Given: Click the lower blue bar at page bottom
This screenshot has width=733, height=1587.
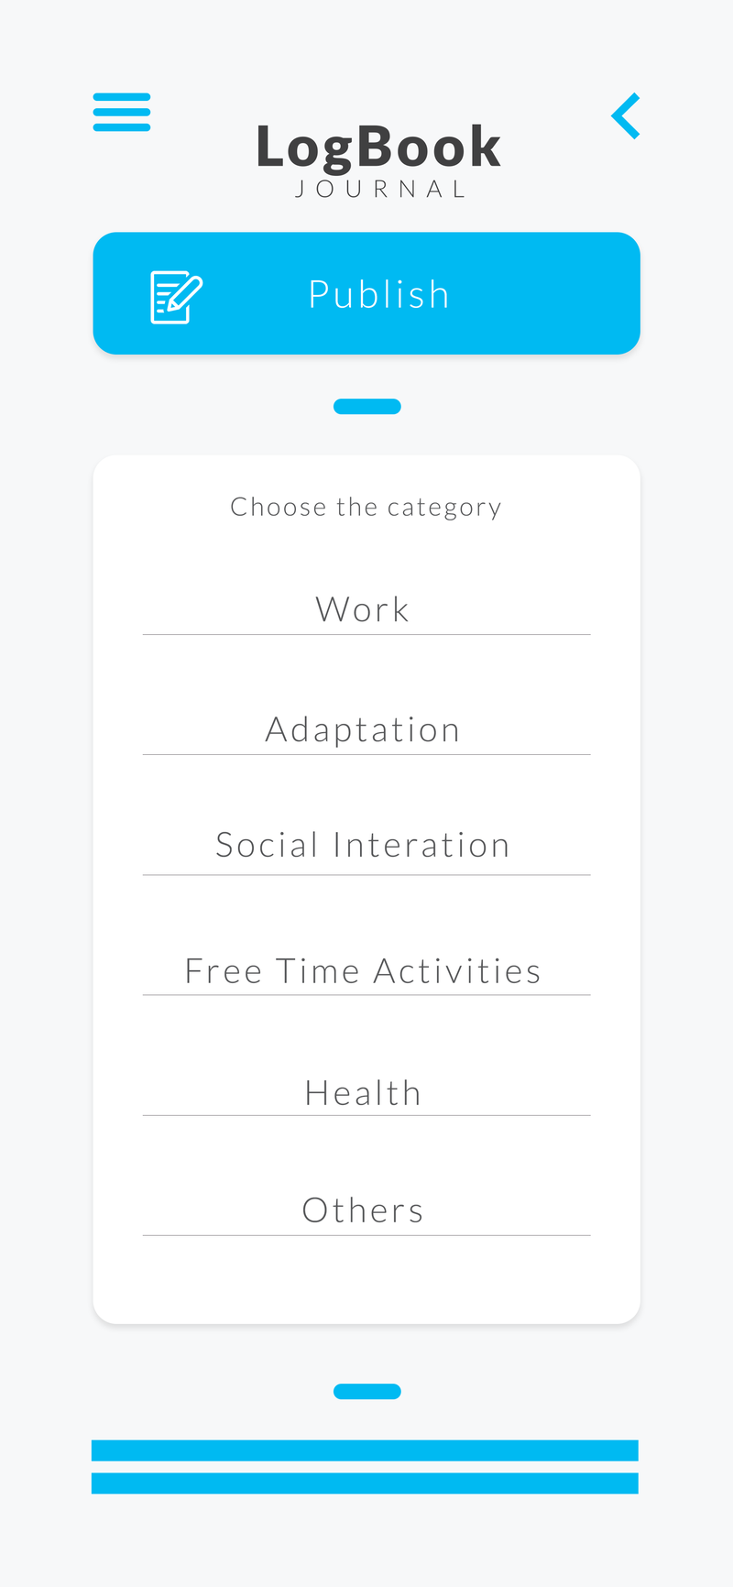Looking at the screenshot, I should [366, 1480].
